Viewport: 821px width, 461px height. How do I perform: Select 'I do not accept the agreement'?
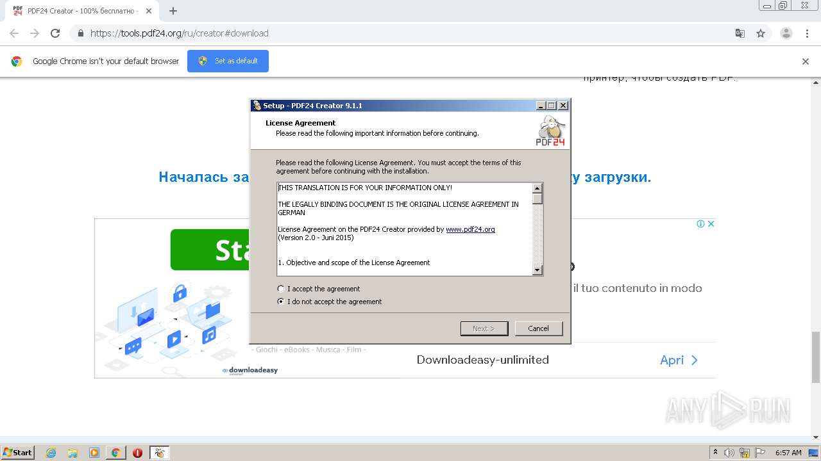(330, 302)
